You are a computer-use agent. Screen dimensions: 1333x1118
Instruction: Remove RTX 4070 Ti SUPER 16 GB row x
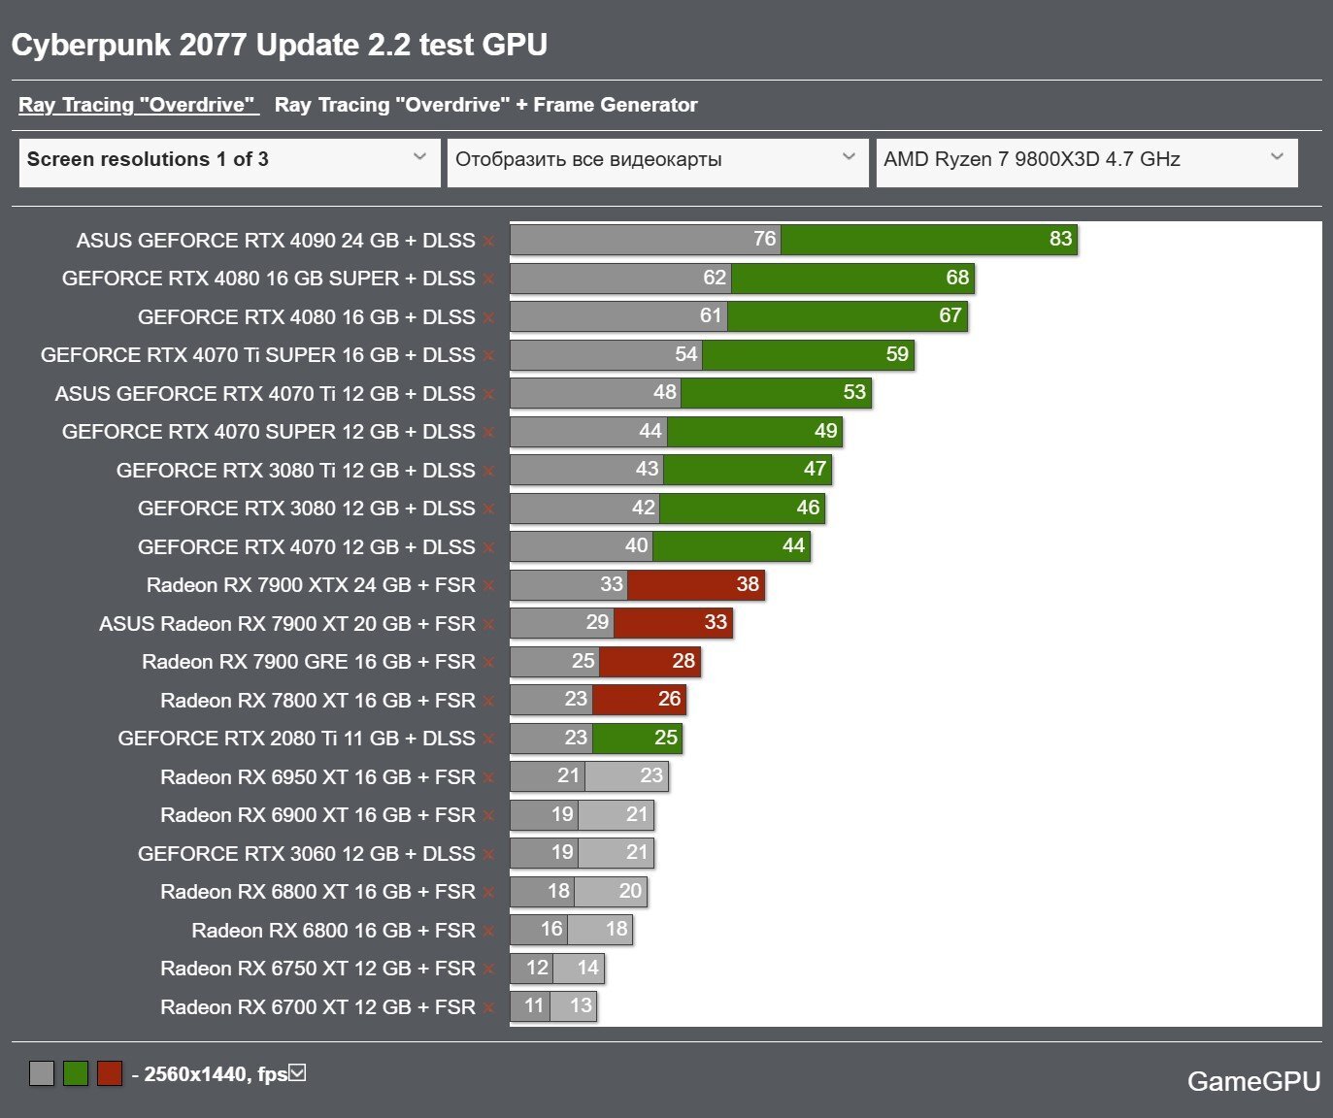(488, 356)
